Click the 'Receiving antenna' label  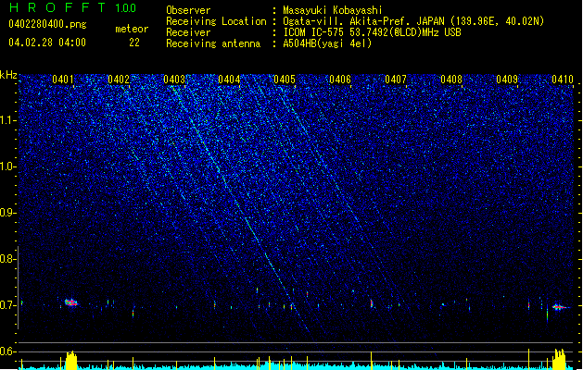(213, 43)
